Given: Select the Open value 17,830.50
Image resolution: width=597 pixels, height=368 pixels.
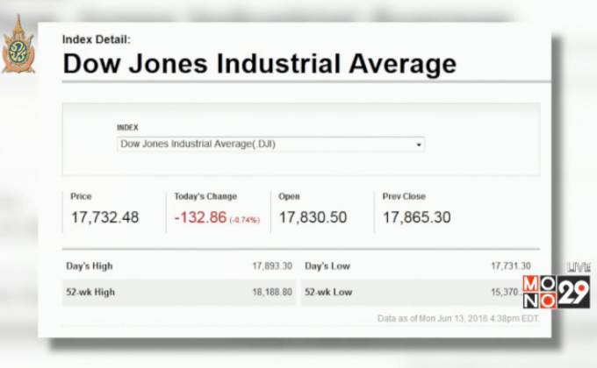Looking at the screenshot, I should point(313,217).
